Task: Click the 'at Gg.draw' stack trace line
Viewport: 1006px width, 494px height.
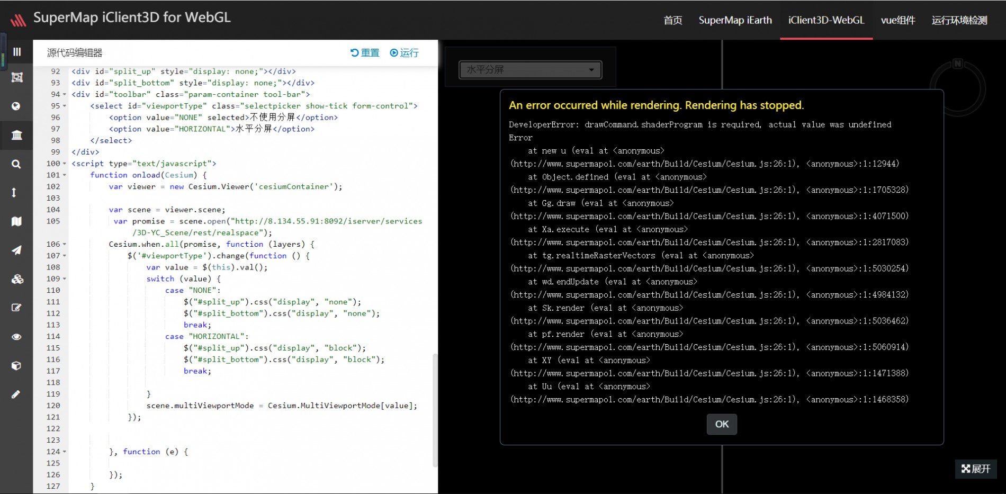Action: [601, 203]
